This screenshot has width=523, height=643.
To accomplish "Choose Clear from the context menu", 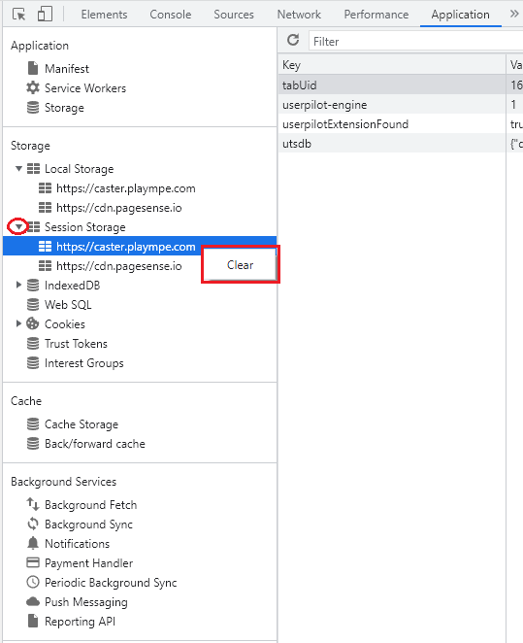I will coord(240,265).
